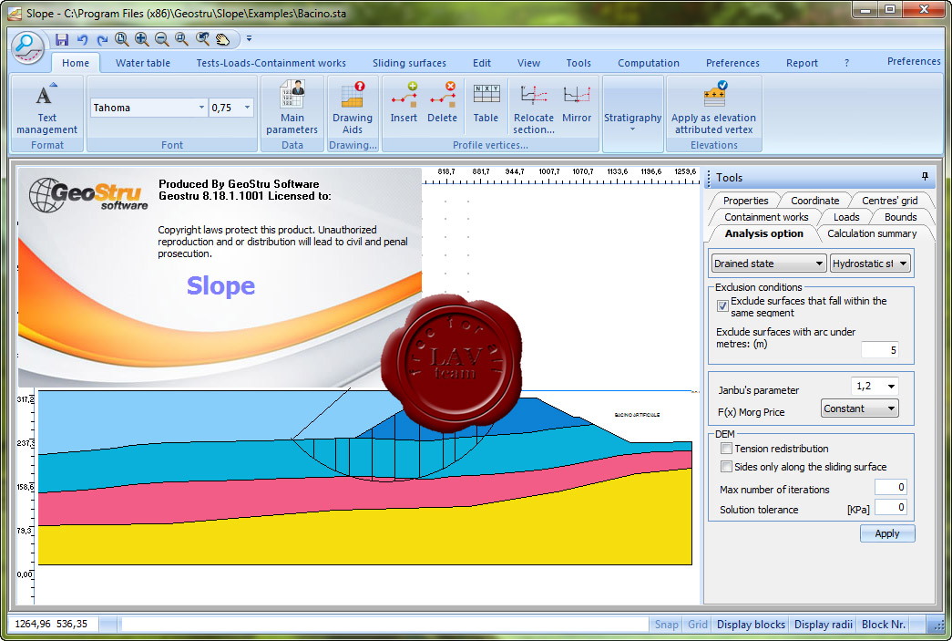
Task: Zoom in with the plus magnifier
Action: click(x=141, y=39)
